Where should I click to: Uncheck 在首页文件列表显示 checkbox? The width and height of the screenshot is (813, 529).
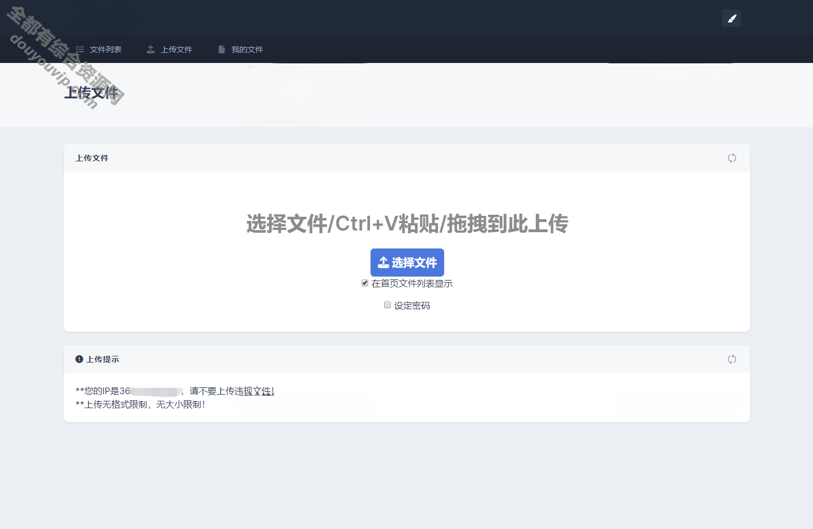[x=365, y=283]
